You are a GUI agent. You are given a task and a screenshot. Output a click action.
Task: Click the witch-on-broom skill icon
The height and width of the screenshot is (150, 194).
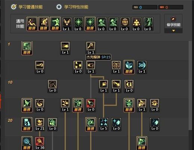pyautogui.click(x=27, y=105)
